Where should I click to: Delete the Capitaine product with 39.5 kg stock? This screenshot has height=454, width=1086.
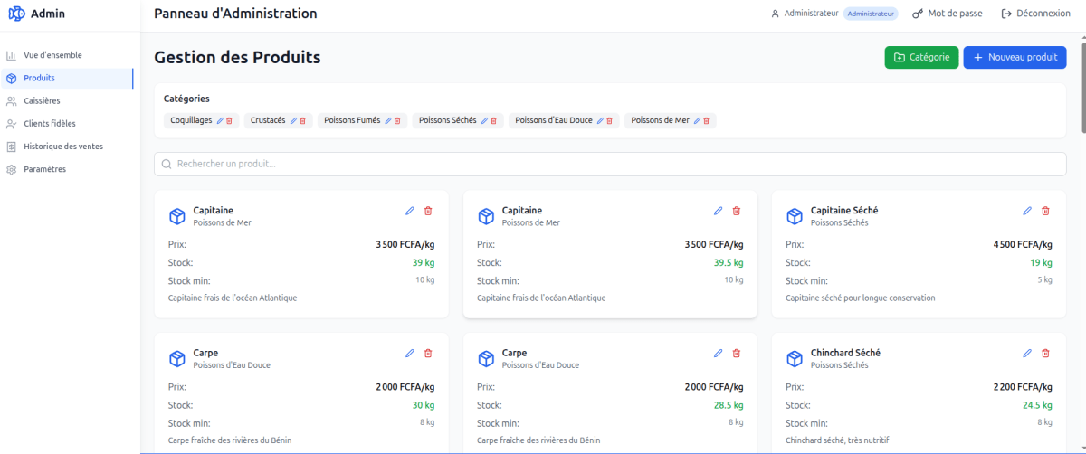point(737,211)
